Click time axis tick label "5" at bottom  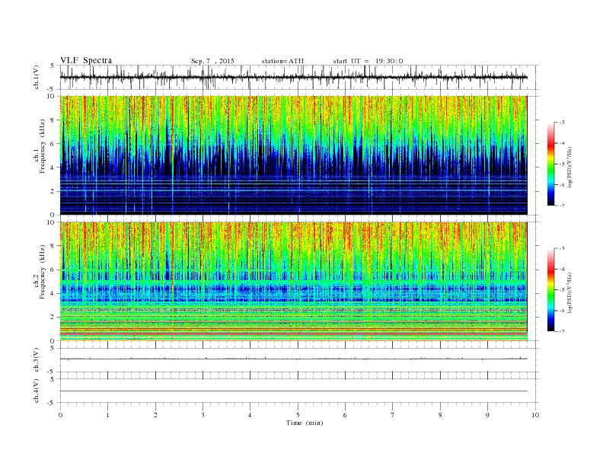pyautogui.click(x=298, y=415)
